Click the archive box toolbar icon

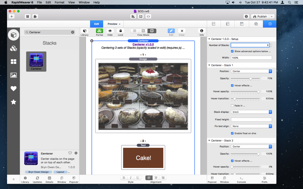[x=28, y=17]
